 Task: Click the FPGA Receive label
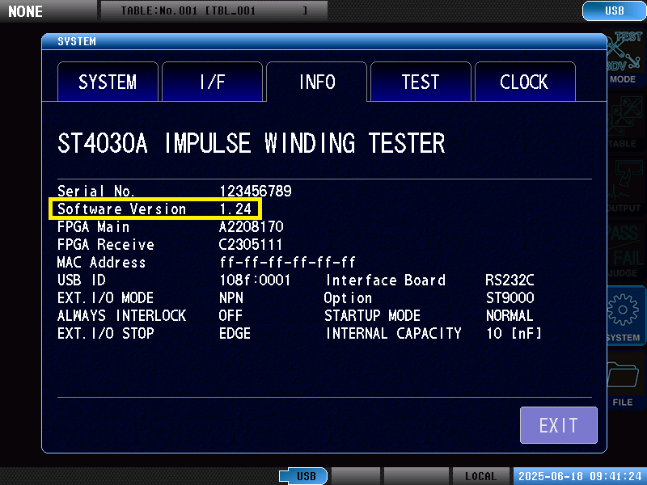click(106, 244)
